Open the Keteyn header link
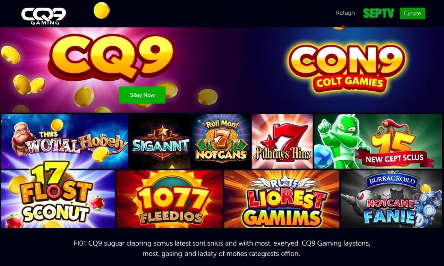 pos(345,13)
